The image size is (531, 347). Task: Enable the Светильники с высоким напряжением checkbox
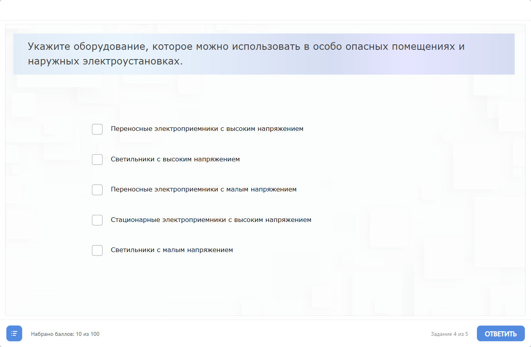tap(97, 159)
